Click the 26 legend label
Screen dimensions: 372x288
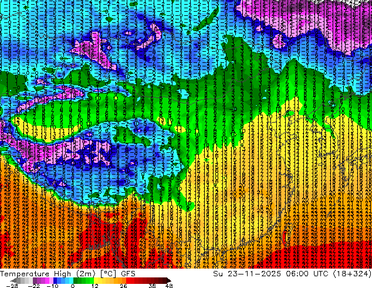tap(123, 286)
